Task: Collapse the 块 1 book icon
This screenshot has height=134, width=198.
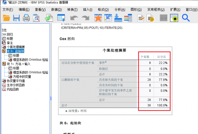Action: 4,64
